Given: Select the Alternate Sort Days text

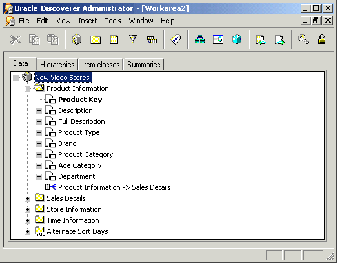Looking at the screenshot, I should [x=77, y=231].
